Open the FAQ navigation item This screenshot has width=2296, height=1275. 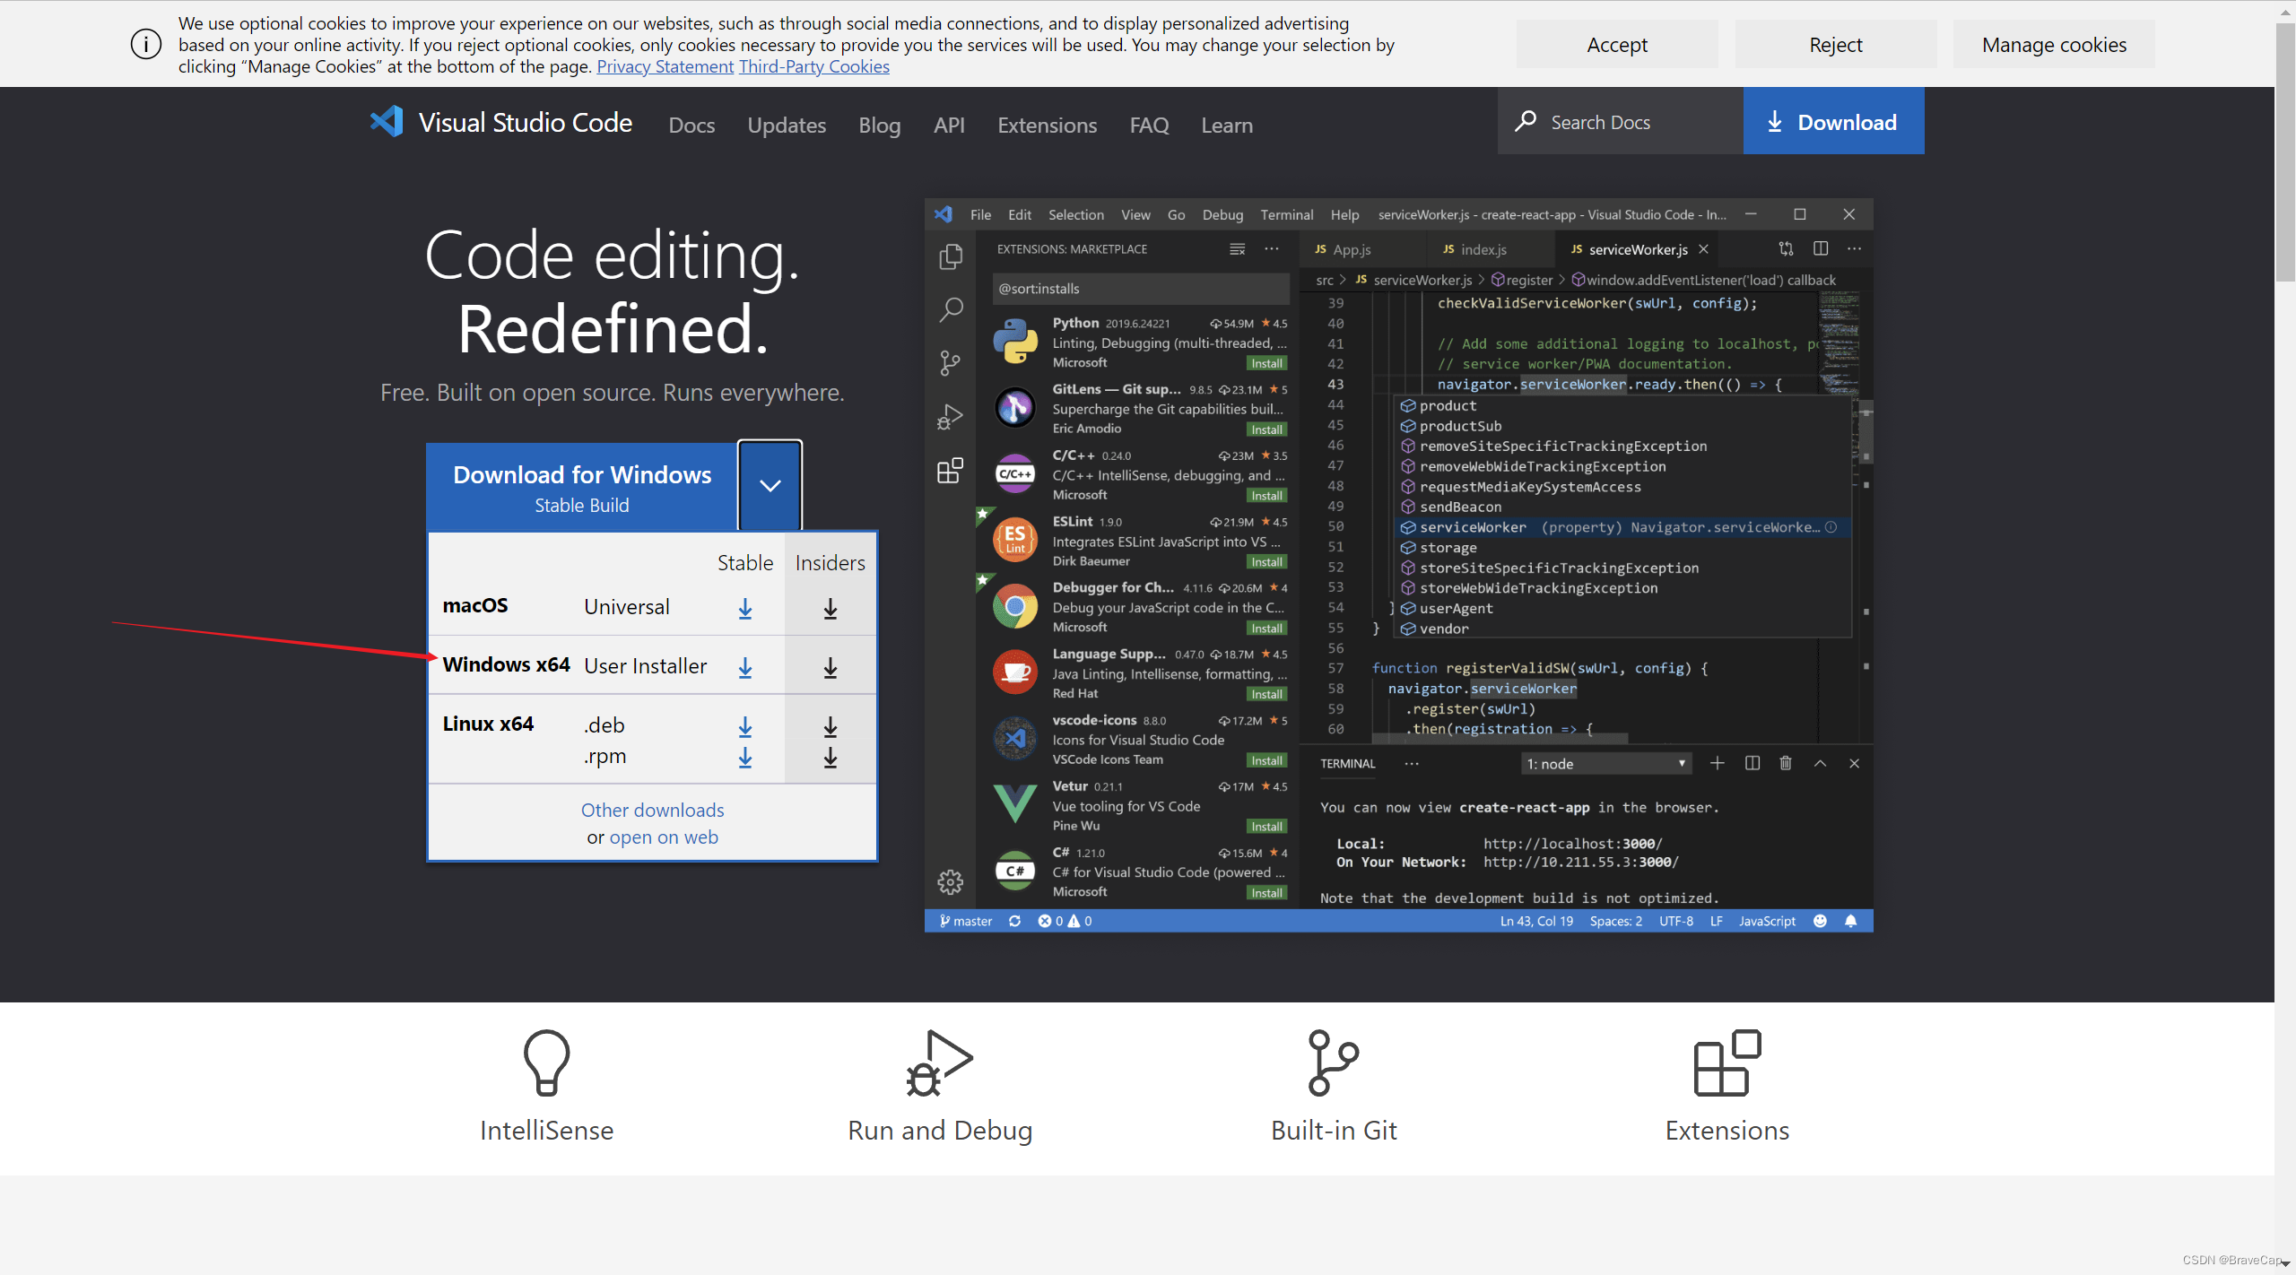[1149, 125]
